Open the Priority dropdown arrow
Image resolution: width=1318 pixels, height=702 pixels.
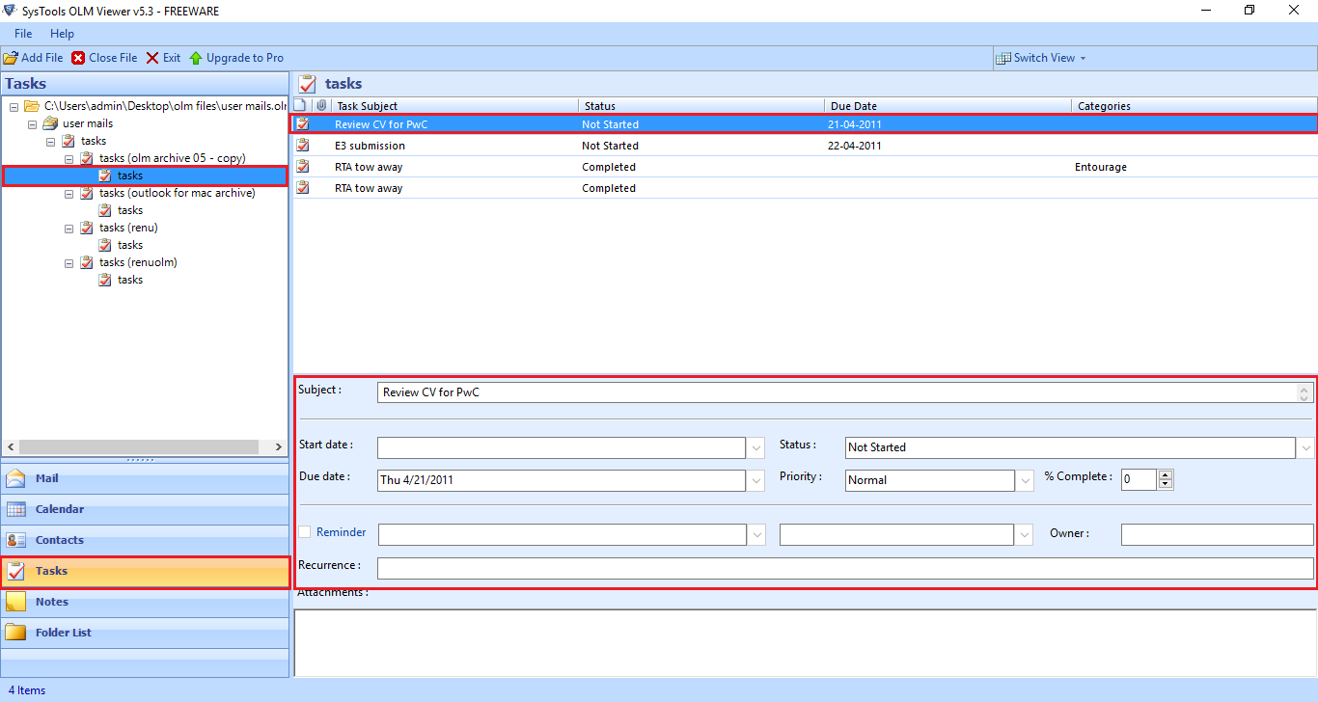coord(1025,480)
